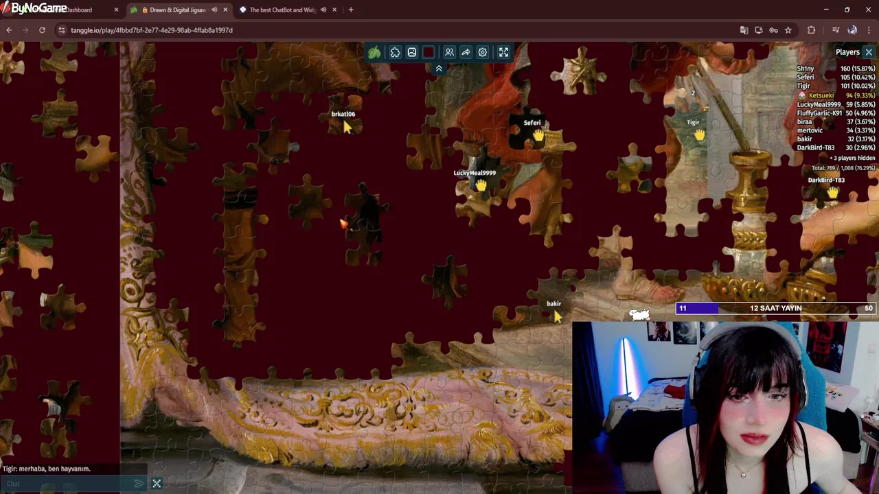Select player mertovic in leaderboard
The height and width of the screenshot is (494, 879).
coord(836,130)
